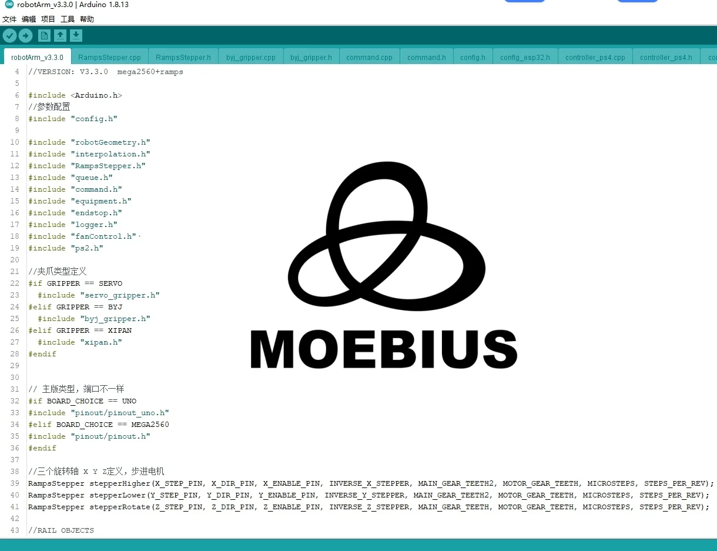Click the '#include "equipment.h"' line

80,201
